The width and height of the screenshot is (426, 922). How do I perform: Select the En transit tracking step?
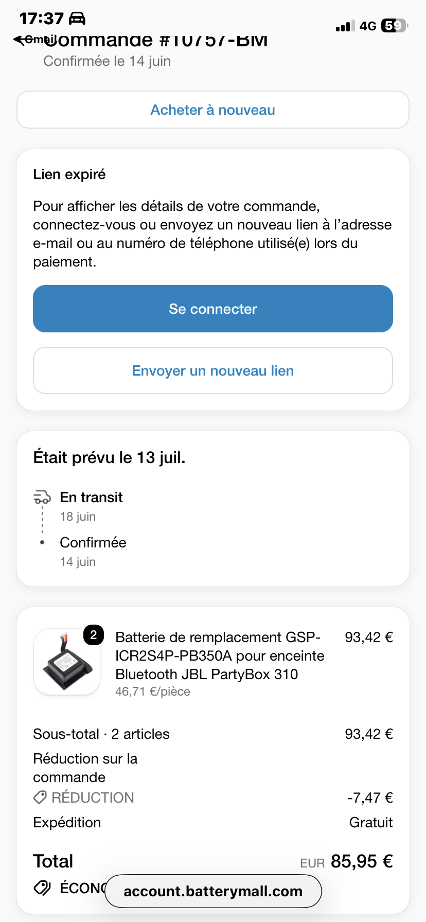point(91,497)
